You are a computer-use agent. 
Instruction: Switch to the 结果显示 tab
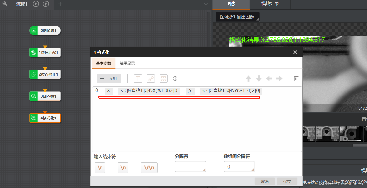tap(127, 63)
